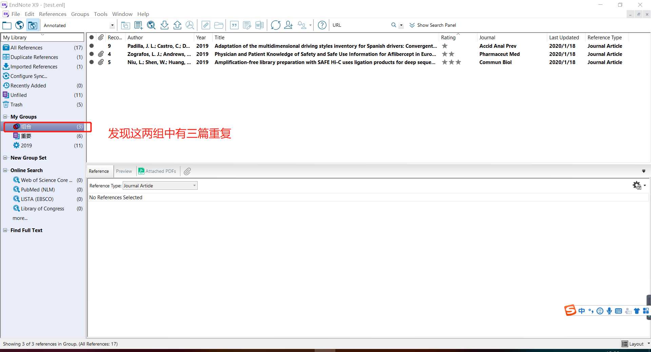Click the Quick Search input field
This screenshot has height=352, width=651.
(360, 25)
